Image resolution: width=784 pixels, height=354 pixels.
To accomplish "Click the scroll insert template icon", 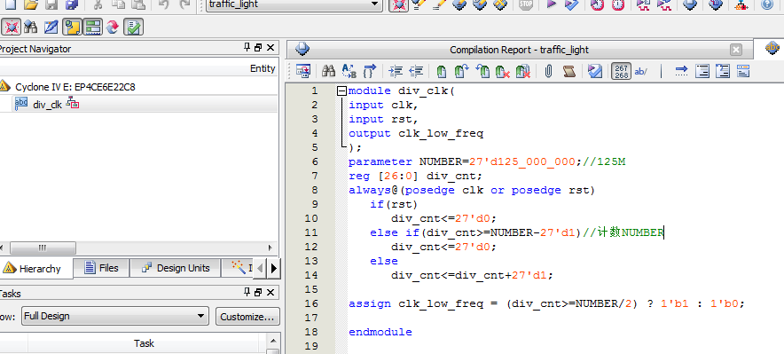I will [569, 71].
